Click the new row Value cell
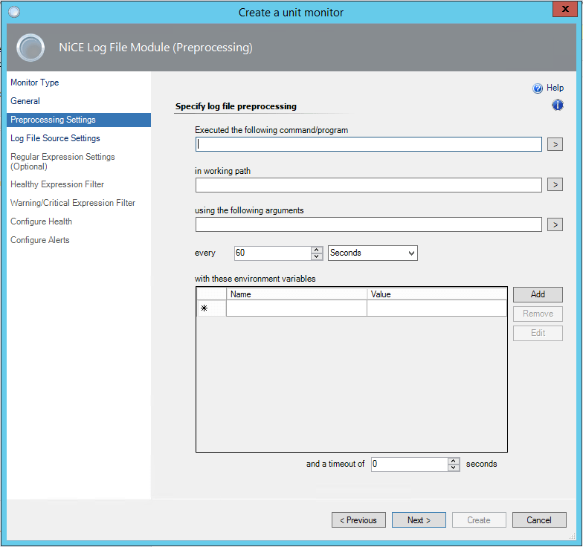The width and height of the screenshot is (583, 547). click(437, 308)
